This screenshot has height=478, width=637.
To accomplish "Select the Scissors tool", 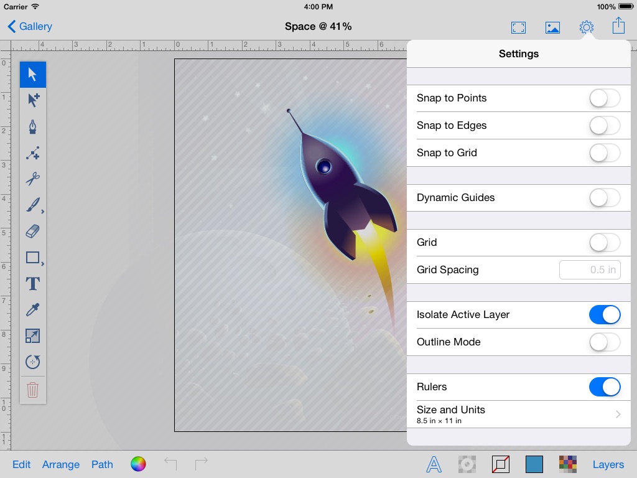I will 32,179.
